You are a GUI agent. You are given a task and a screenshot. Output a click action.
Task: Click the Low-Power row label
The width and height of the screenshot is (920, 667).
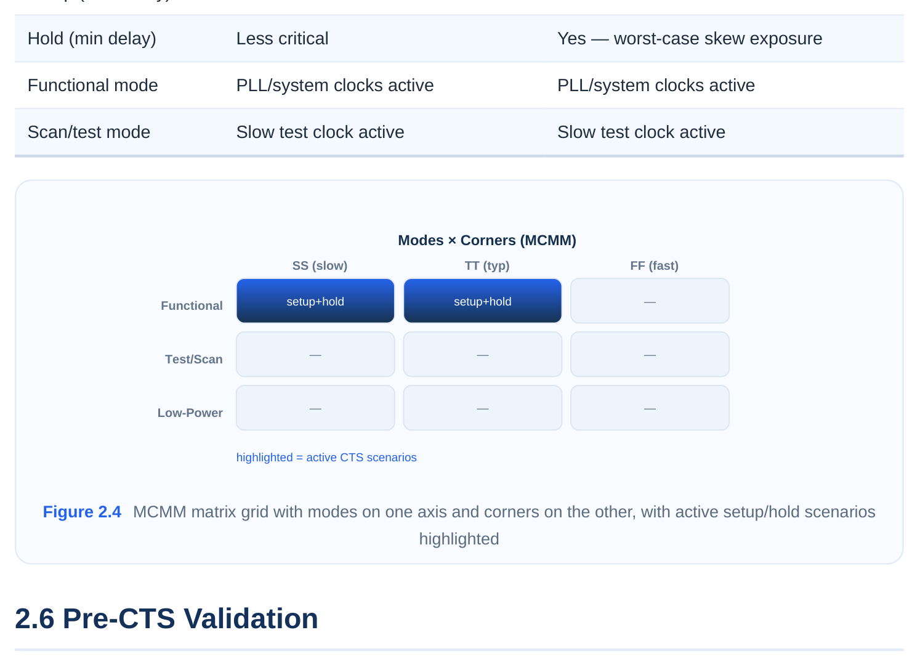pyautogui.click(x=190, y=413)
